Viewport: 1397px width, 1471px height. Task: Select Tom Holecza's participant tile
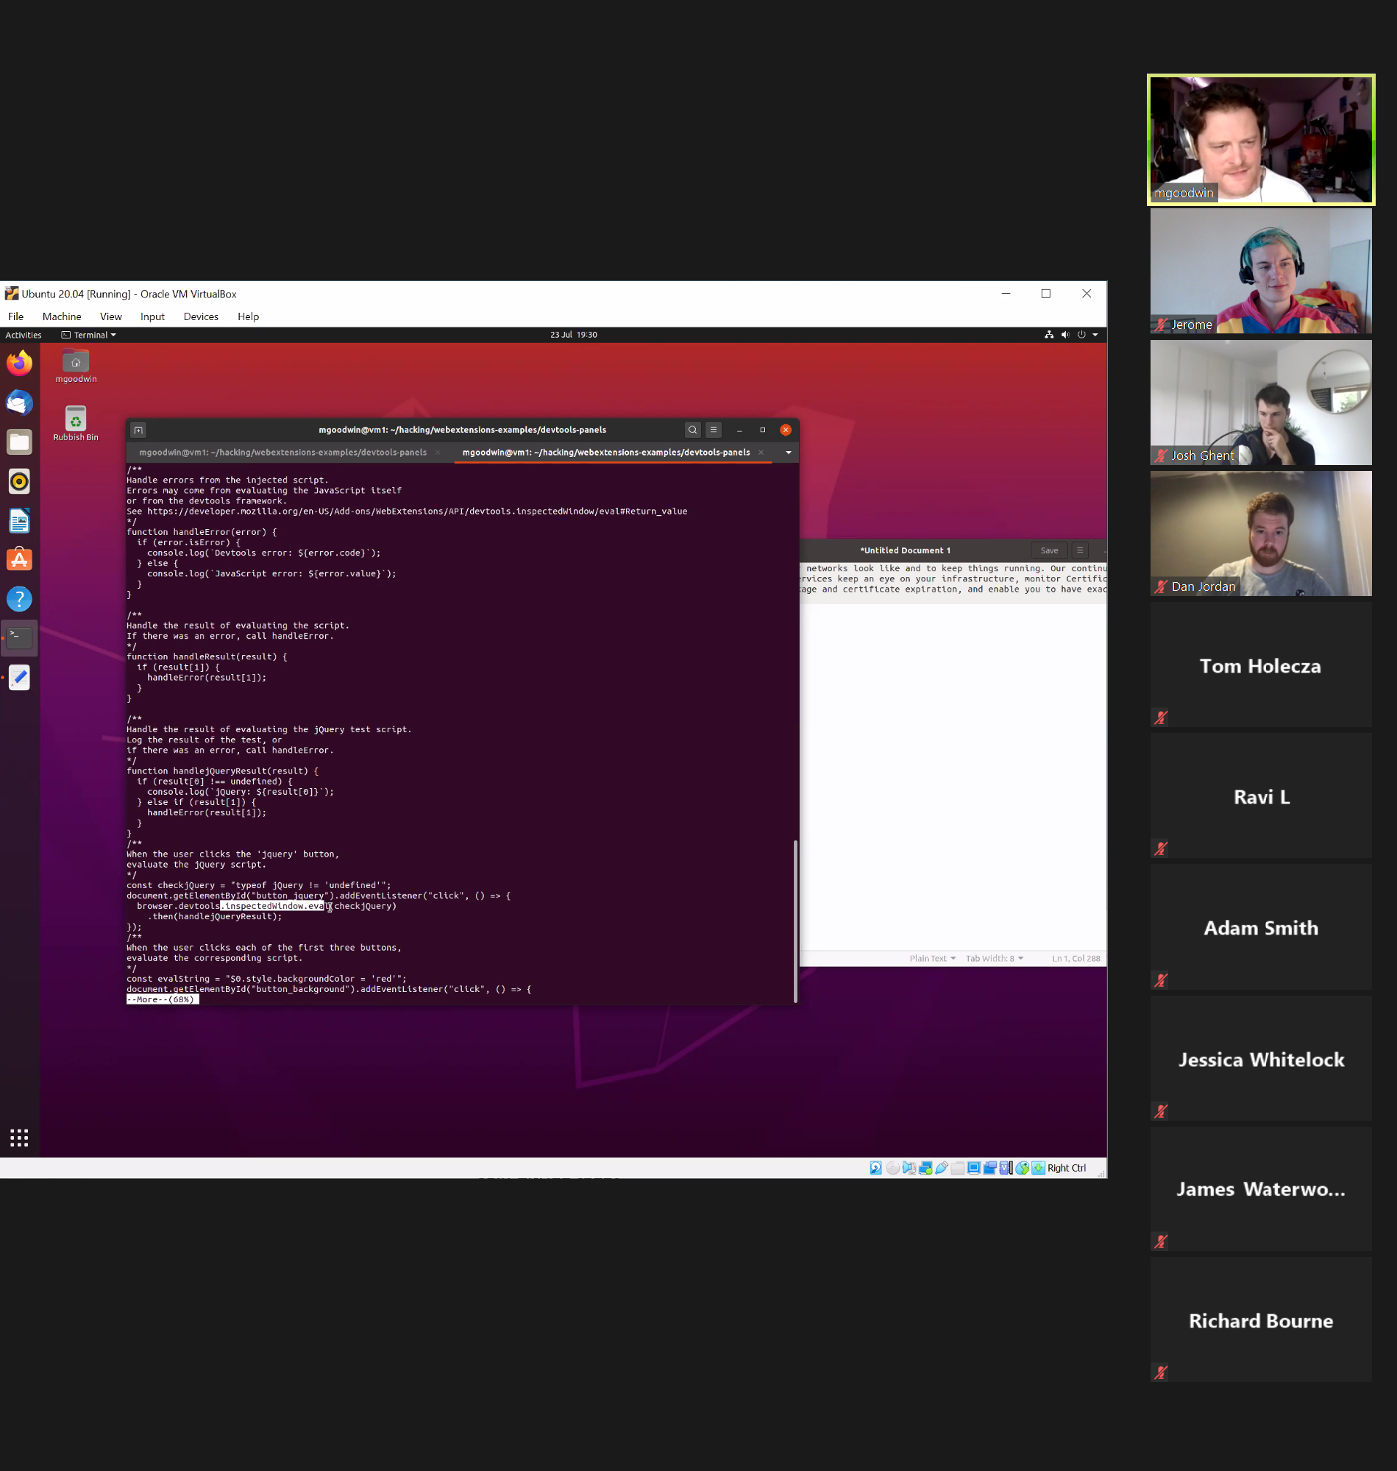tap(1261, 665)
